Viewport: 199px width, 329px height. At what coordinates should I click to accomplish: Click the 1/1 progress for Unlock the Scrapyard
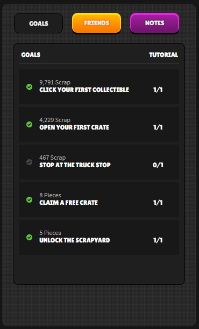pos(158,240)
